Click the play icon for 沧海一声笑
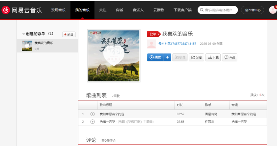 (92, 122)
